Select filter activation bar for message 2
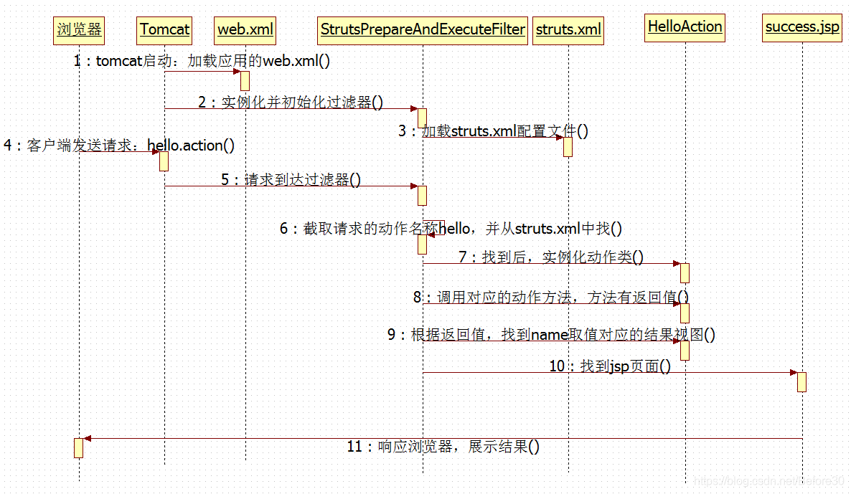Viewport: 851px width, 494px height. coord(422,118)
